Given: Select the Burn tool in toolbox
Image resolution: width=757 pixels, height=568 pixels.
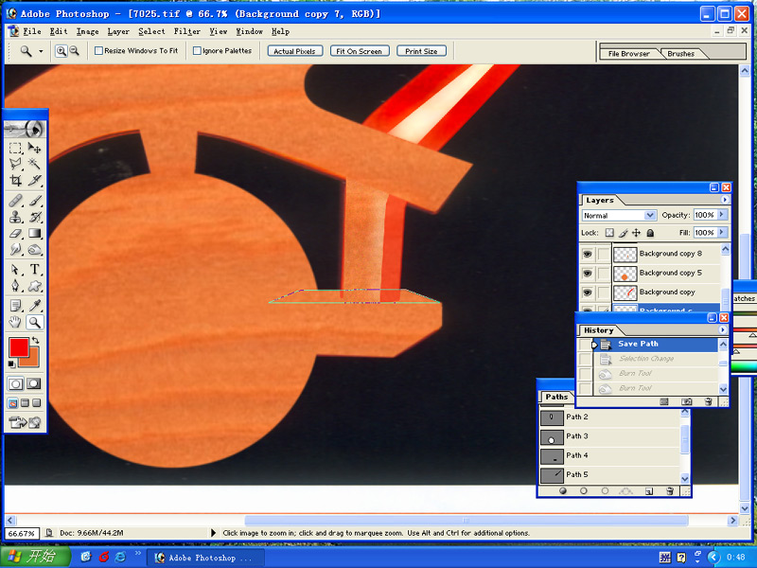Looking at the screenshot, I should click(x=34, y=250).
